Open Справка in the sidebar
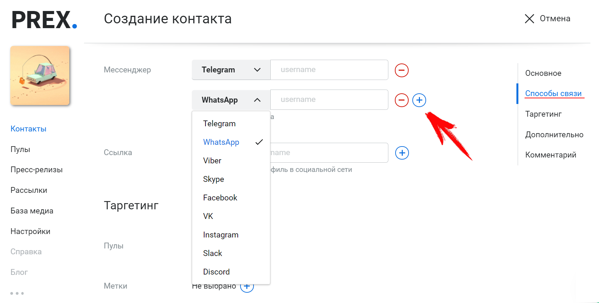 click(x=26, y=252)
